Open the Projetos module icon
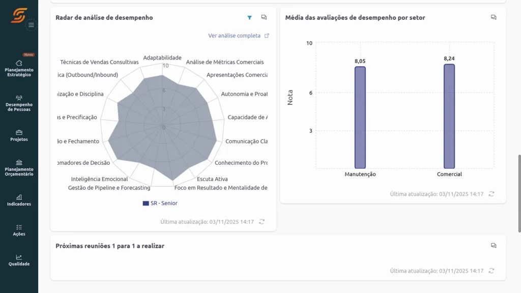521x293 pixels. [x=19, y=135]
